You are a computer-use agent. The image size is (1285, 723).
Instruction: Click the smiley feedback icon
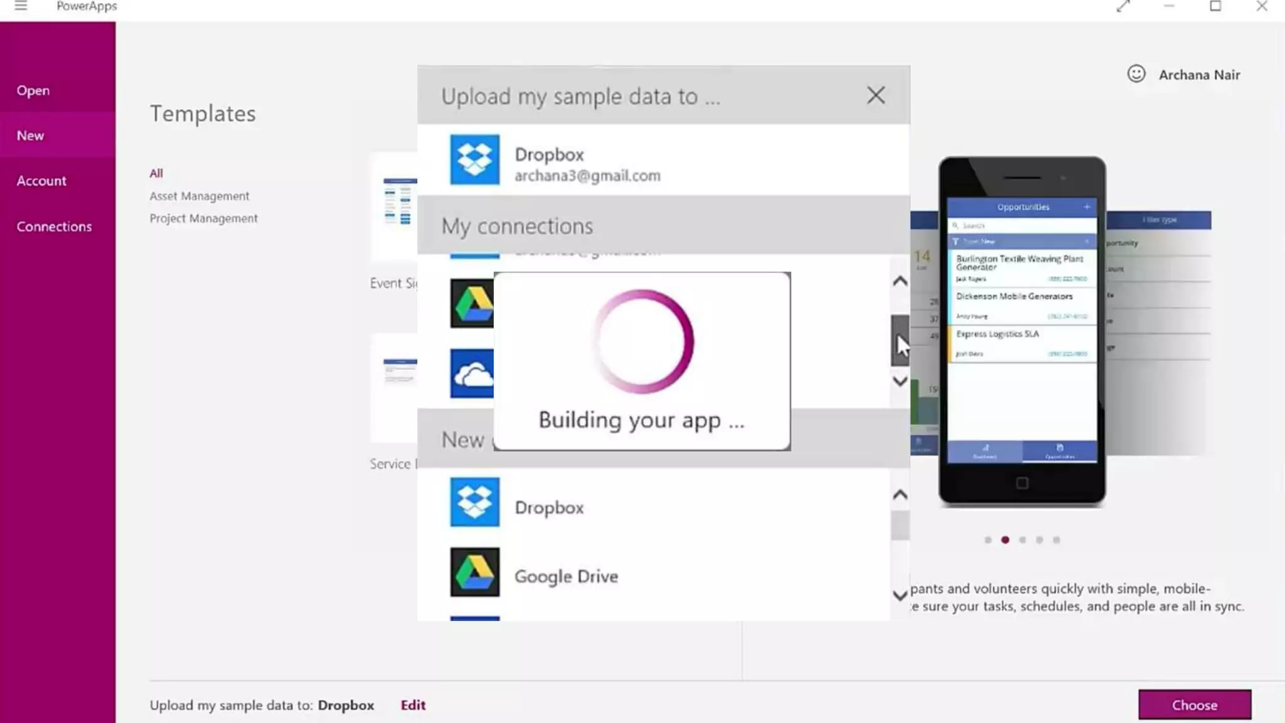point(1136,74)
